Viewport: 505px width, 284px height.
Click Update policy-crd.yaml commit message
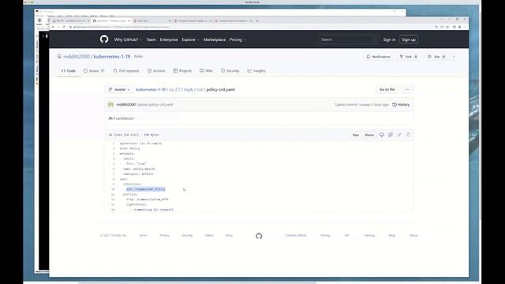pyautogui.click(x=155, y=105)
